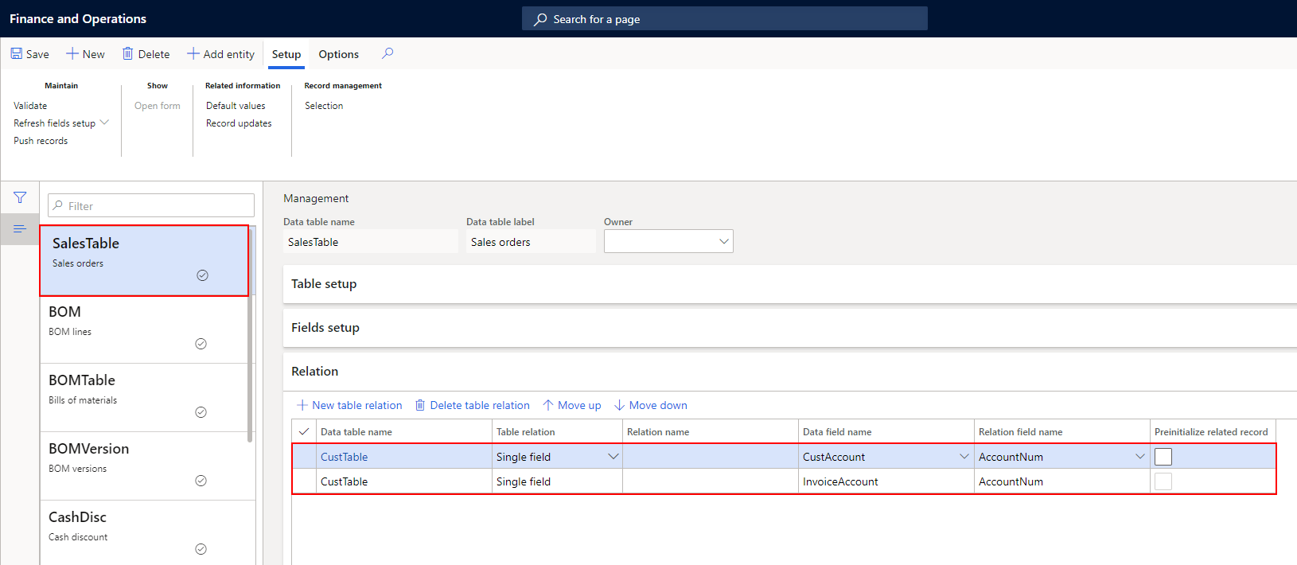Click Move down arrow in Relation

619,405
